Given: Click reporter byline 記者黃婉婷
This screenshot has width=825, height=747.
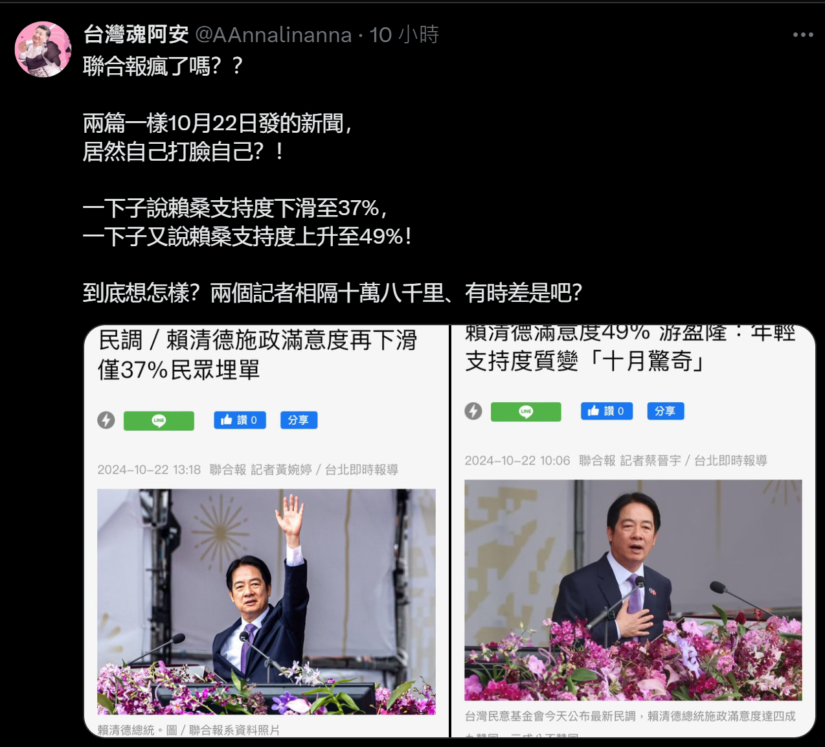Looking at the screenshot, I should (x=281, y=470).
